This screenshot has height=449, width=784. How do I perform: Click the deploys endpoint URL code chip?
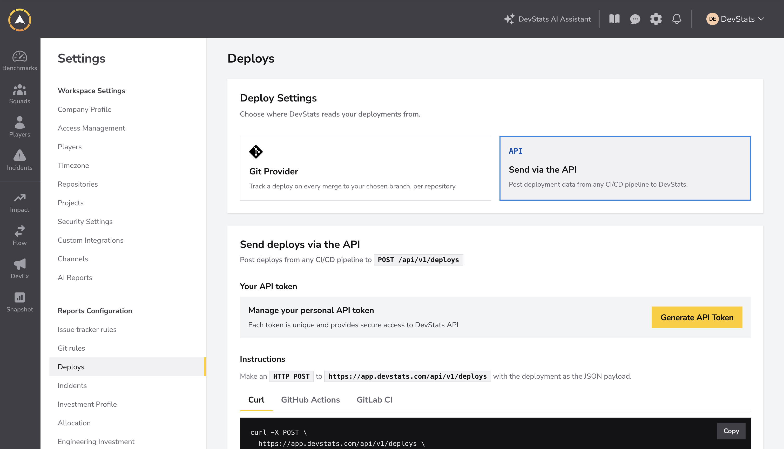407,376
